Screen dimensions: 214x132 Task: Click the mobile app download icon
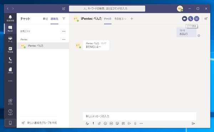(10, 123)
